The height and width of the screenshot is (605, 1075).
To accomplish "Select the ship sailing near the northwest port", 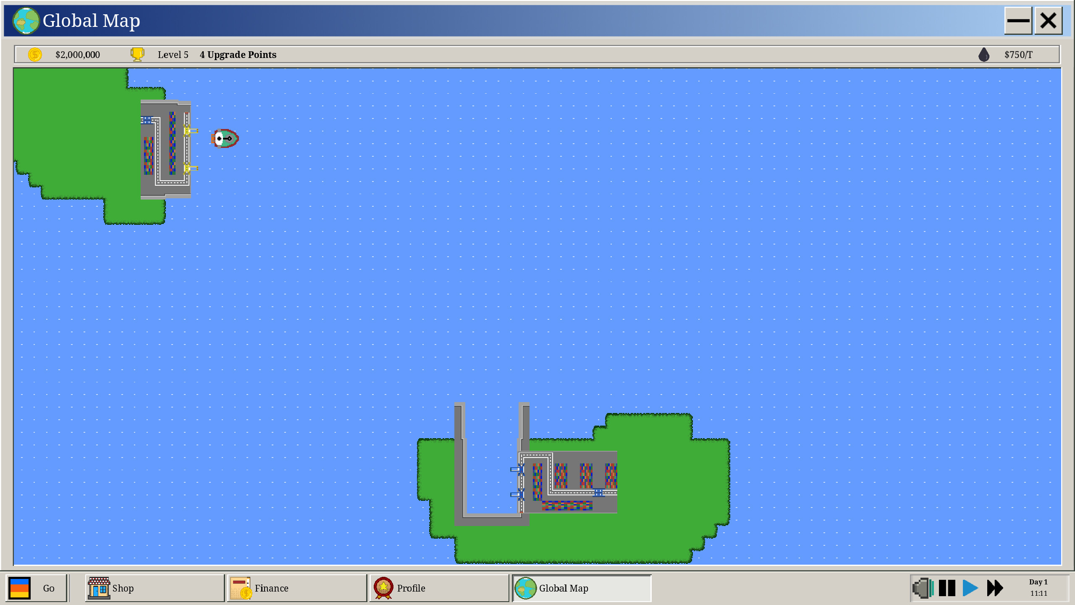I will 224,139.
